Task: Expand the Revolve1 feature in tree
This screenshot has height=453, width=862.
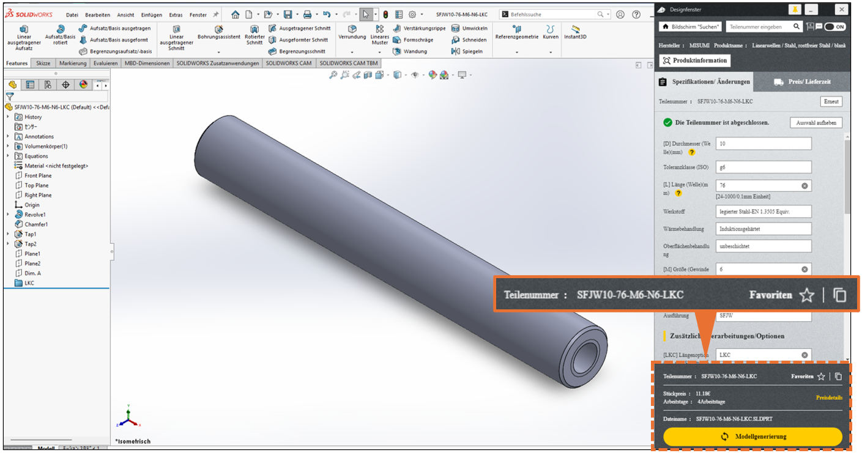Action: (8, 215)
